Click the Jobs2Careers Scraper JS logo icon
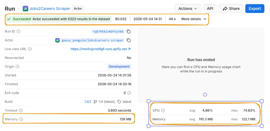Screen dimensions: 270x131 (x=25, y=9)
